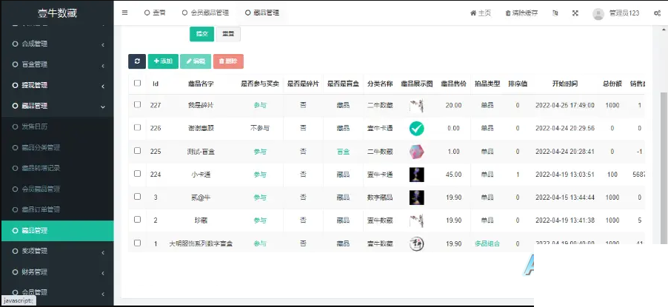This screenshot has height=307, width=668.
Task: Select the checkbox for row Id 224
Action: click(x=137, y=174)
